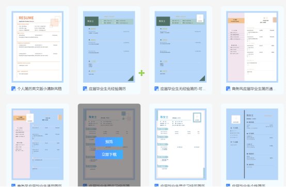
Task: Click file icon beside 个人简历英文版小清新风格
Action: (x=13, y=89)
